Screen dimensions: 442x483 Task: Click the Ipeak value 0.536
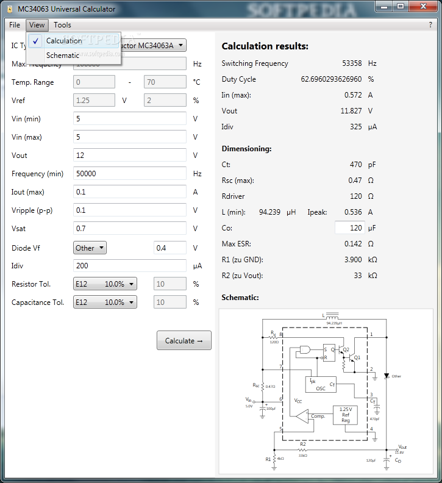point(353,212)
